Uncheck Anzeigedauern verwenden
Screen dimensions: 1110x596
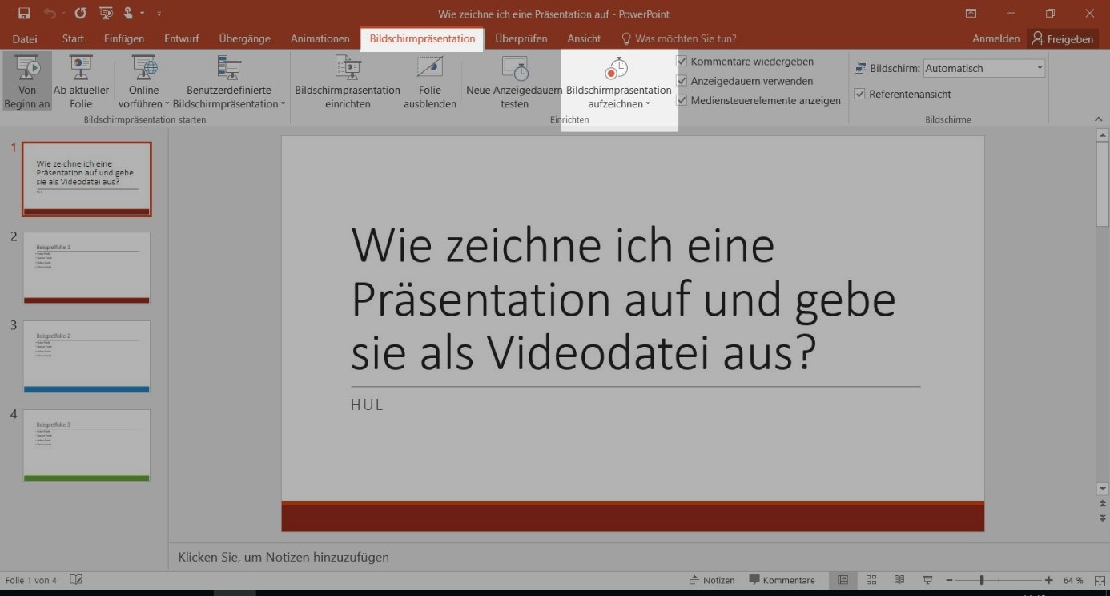click(x=682, y=81)
